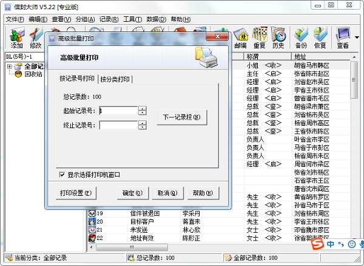Click the 终止记录号 input field

[118, 125]
